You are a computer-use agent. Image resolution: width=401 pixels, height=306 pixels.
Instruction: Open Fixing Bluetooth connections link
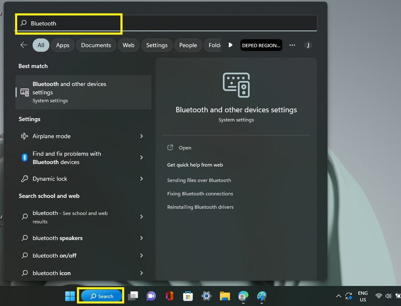(200, 194)
